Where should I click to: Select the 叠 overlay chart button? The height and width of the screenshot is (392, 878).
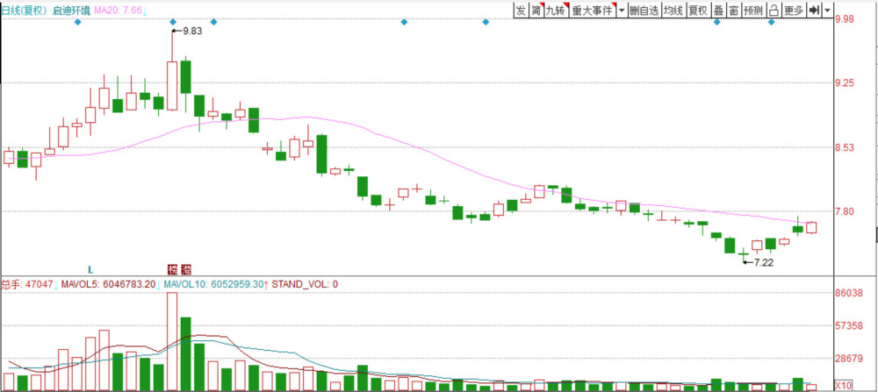click(718, 10)
